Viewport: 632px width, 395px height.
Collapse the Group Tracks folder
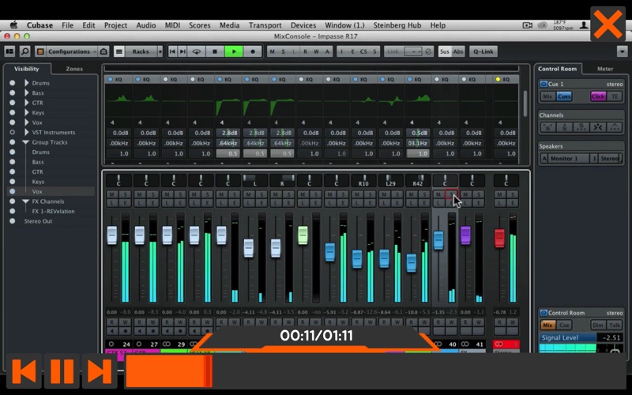click(x=26, y=142)
